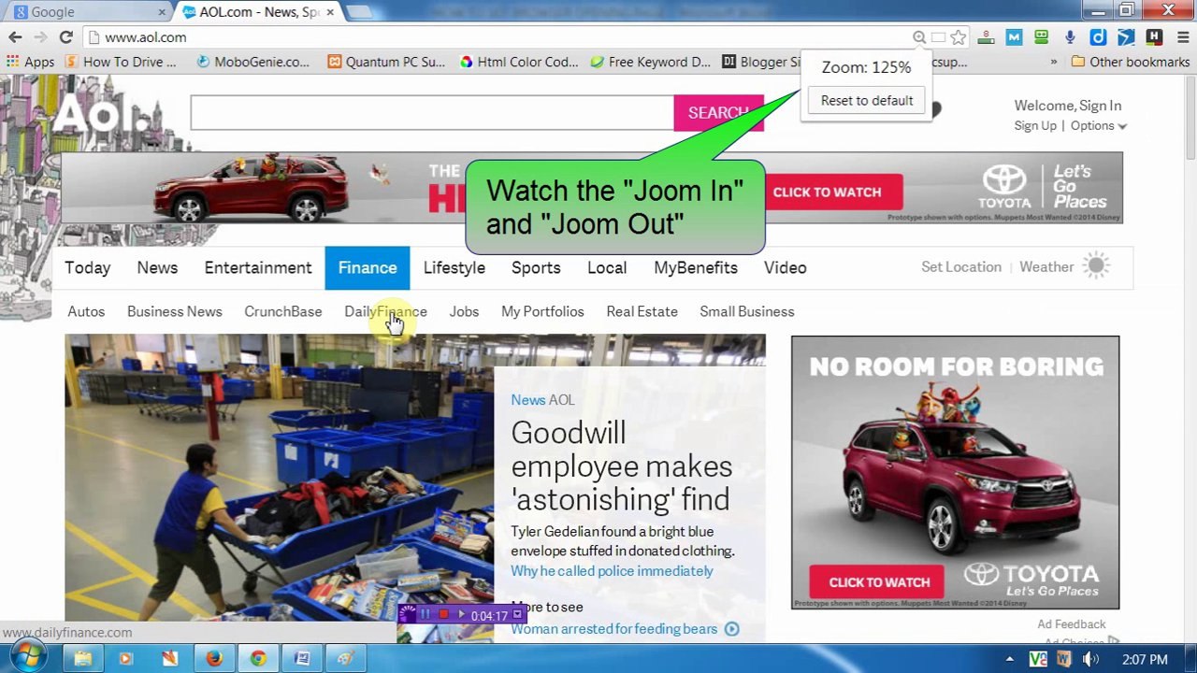Open the Chrome hamburger menu

pyautogui.click(x=1182, y=37)
